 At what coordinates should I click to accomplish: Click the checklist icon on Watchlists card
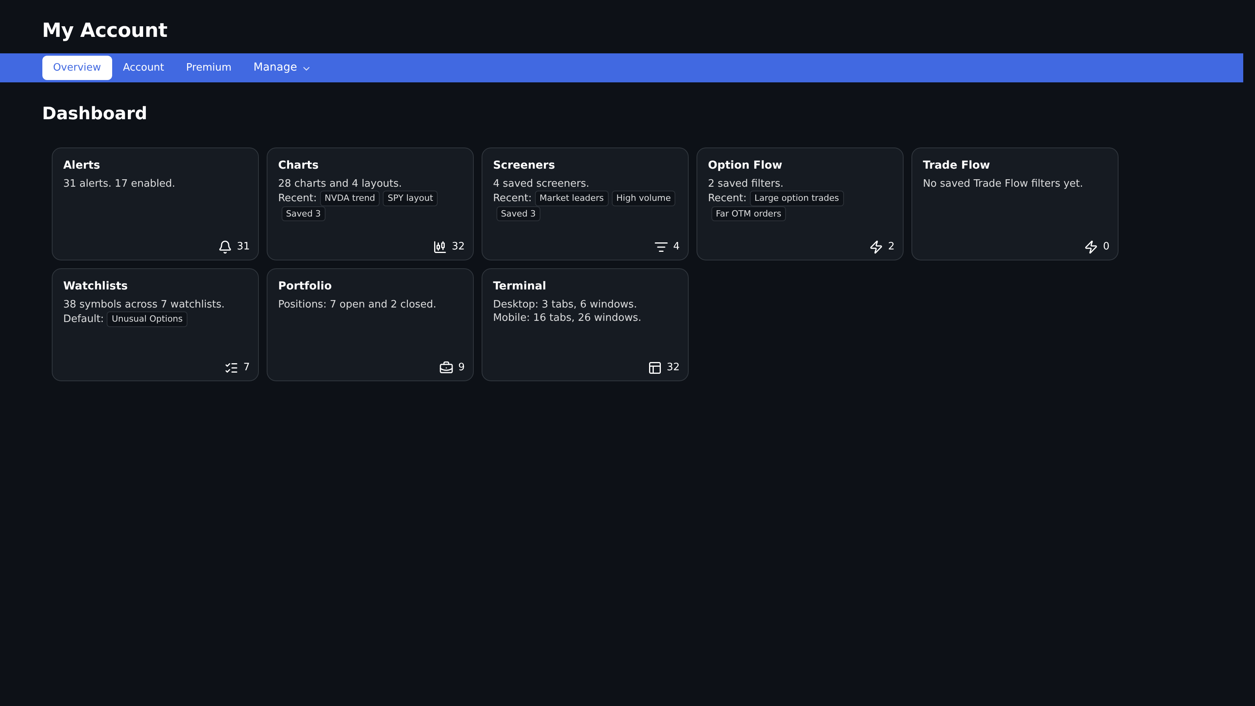(231, 368)
